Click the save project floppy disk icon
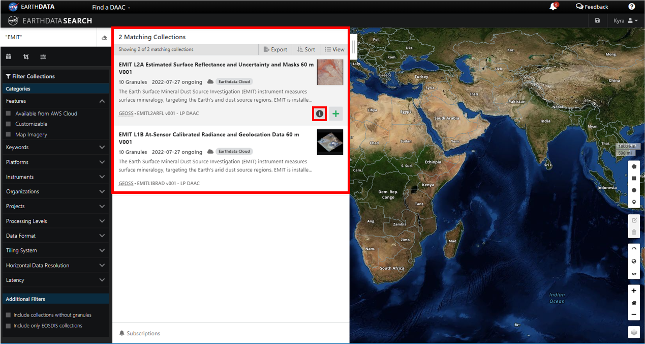The height and width of the screenshot is (344, 645). [597, 20]
